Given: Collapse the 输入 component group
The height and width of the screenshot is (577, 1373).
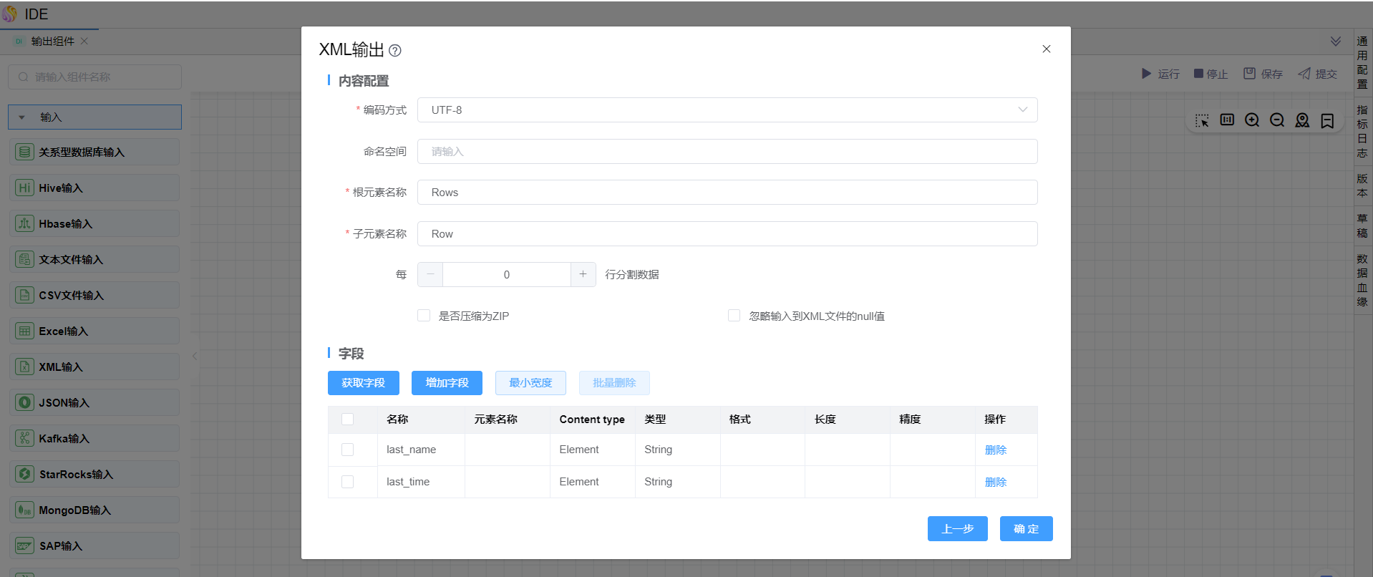Looking at the screenshot, I should [22, 117].
